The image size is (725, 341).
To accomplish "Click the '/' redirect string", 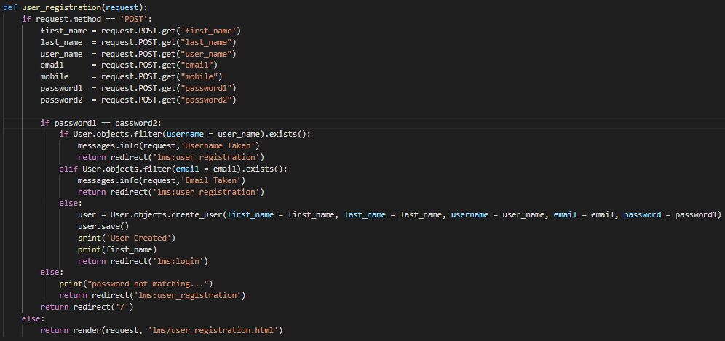I will click(122, 308).
